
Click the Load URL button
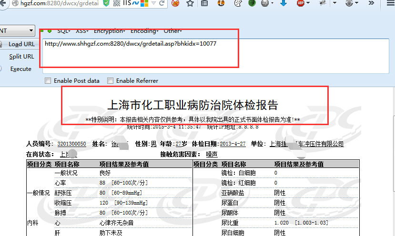coord(21,44)
